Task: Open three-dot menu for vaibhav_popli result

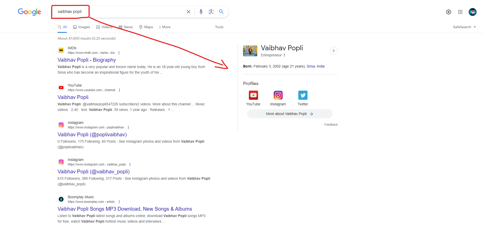Action: 130,164
